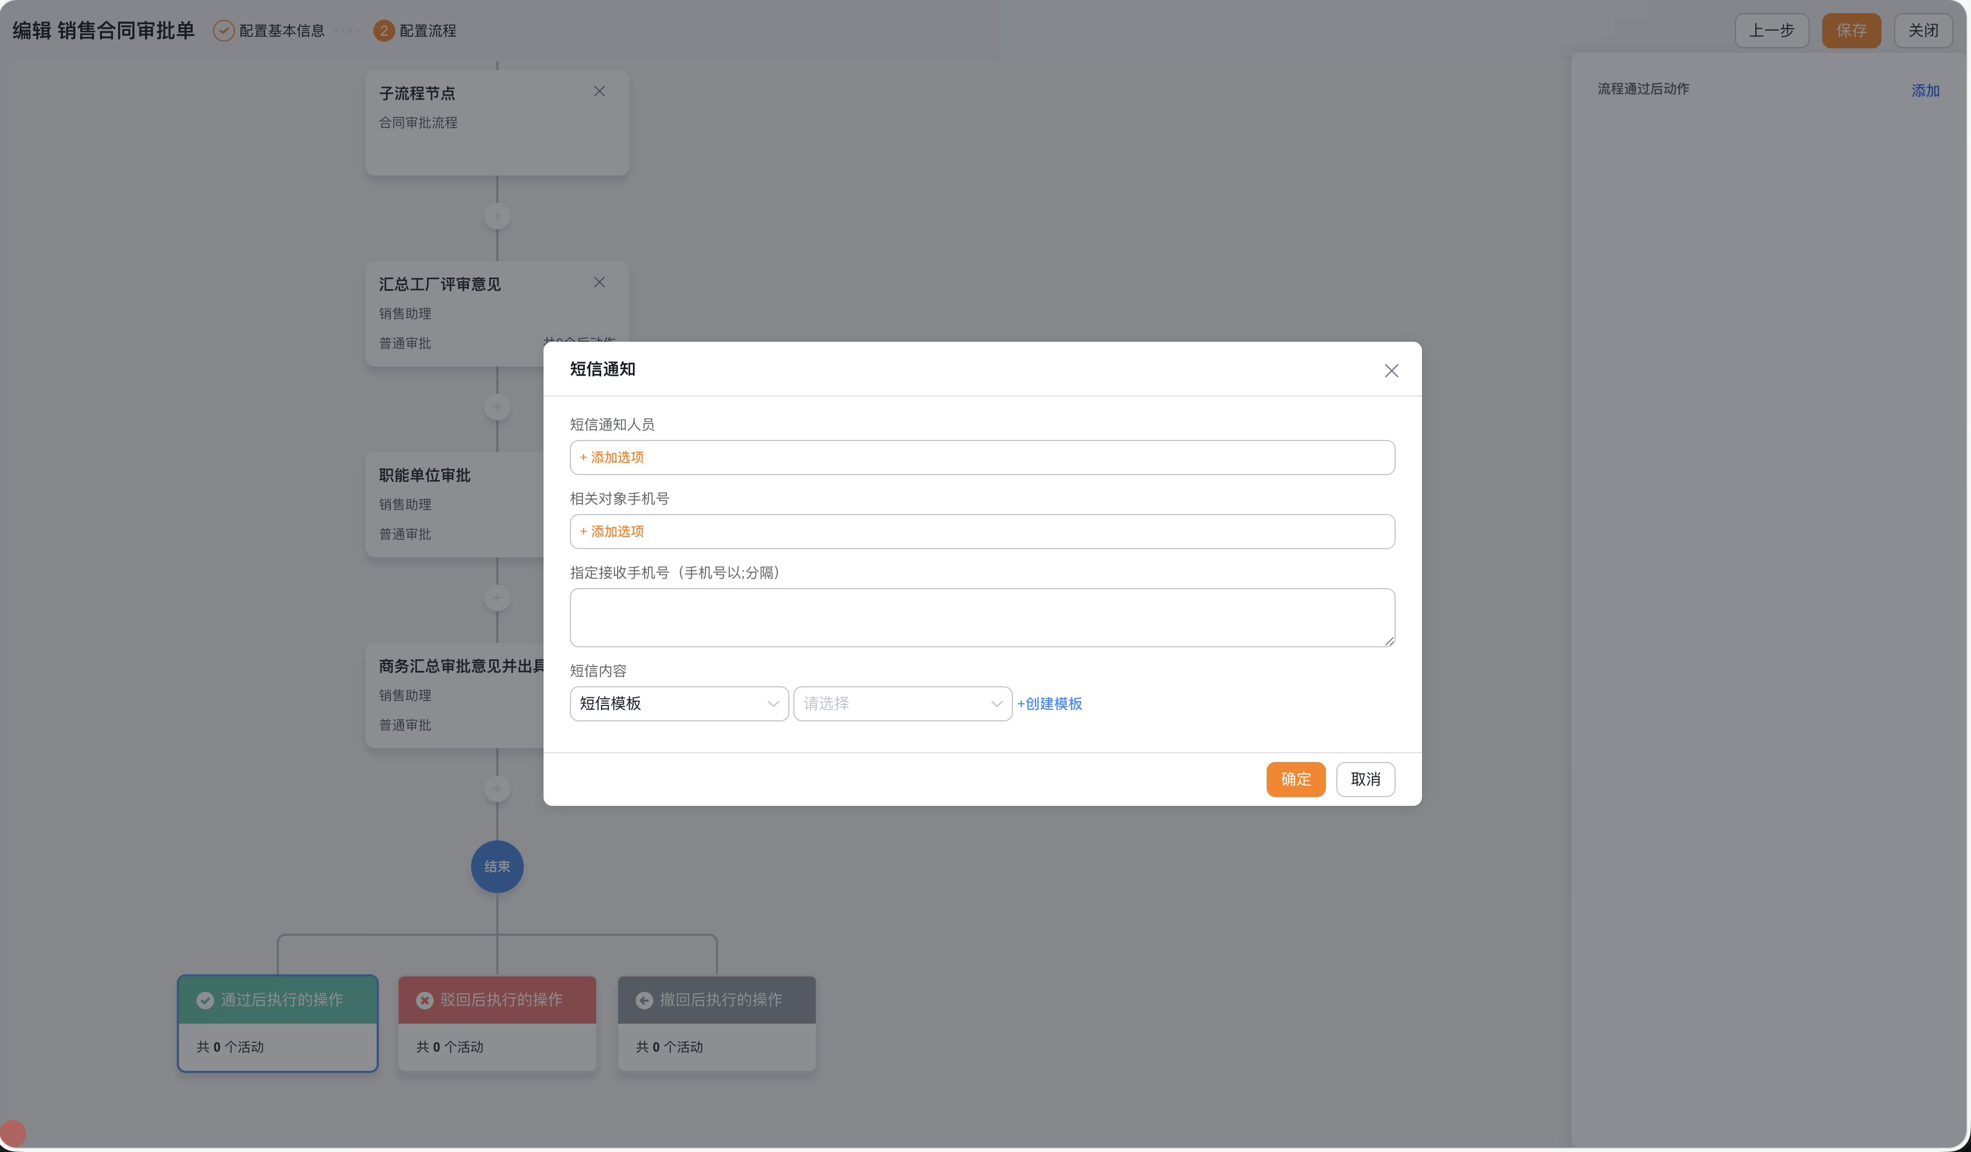Confirm with the 确定 button
The width and height of the screenshot is (1971, 1152).
click(1296, 779)
